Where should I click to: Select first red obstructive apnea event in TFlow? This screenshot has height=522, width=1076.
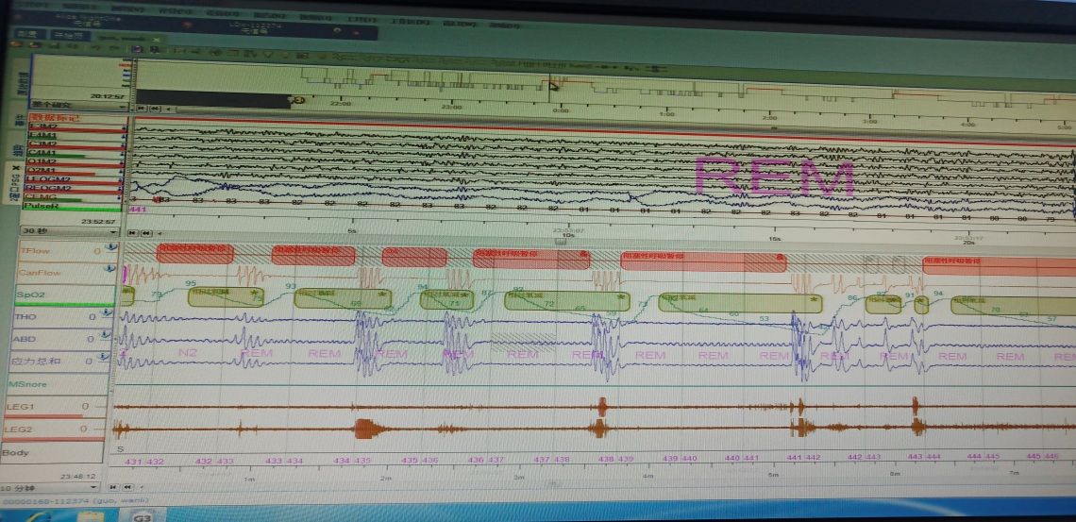[x=195, y=254]
